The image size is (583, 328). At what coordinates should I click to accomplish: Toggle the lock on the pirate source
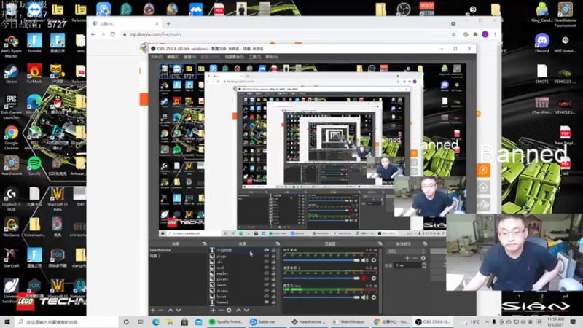point(273,279)
